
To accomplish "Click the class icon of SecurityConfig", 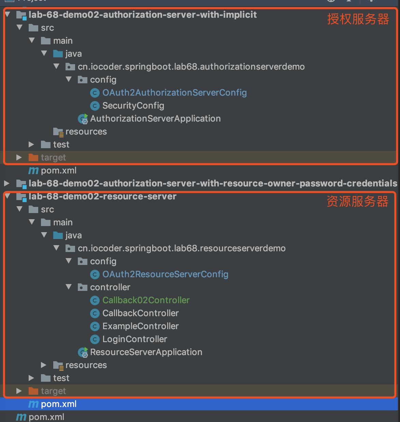I will (95, 105).
